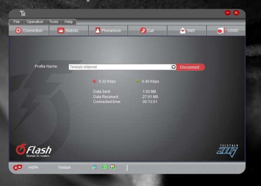Click the Profile Name label
The image size is (261, 186).
(x=46, y=66)
